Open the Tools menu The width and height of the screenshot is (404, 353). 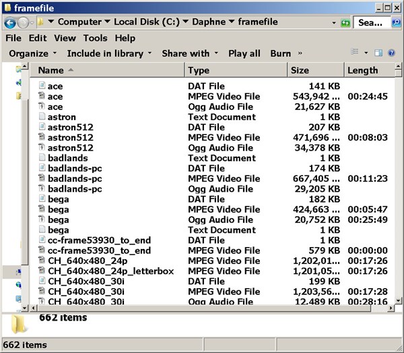point(95,38)
